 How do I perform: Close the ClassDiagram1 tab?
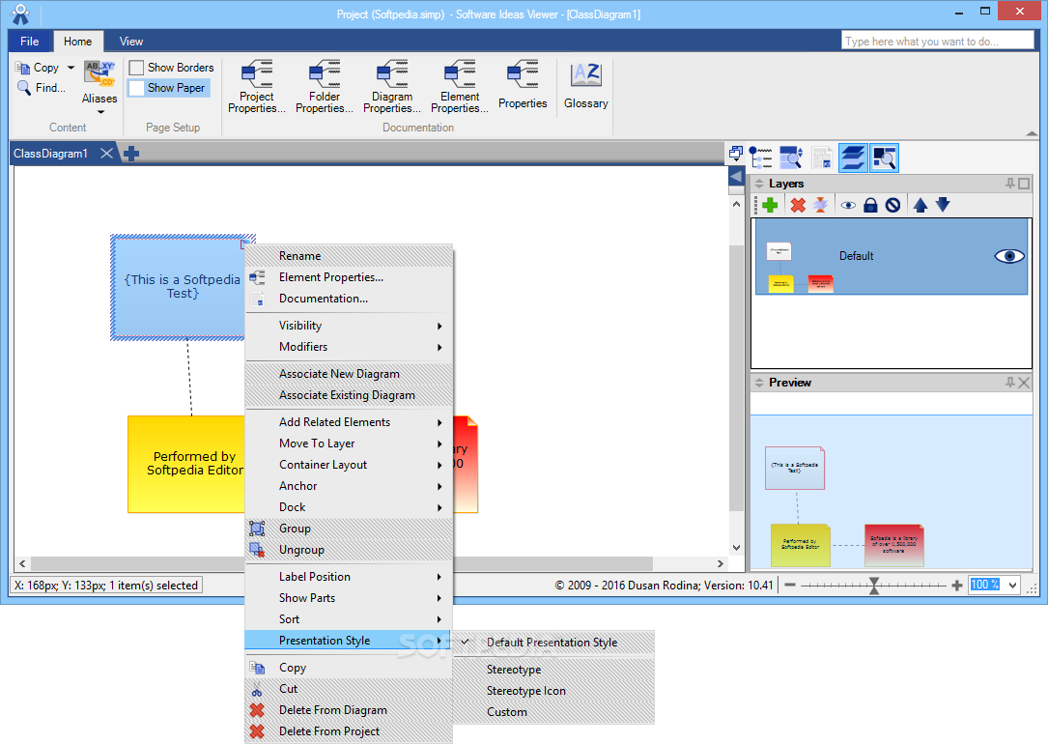tap(106, 153)
